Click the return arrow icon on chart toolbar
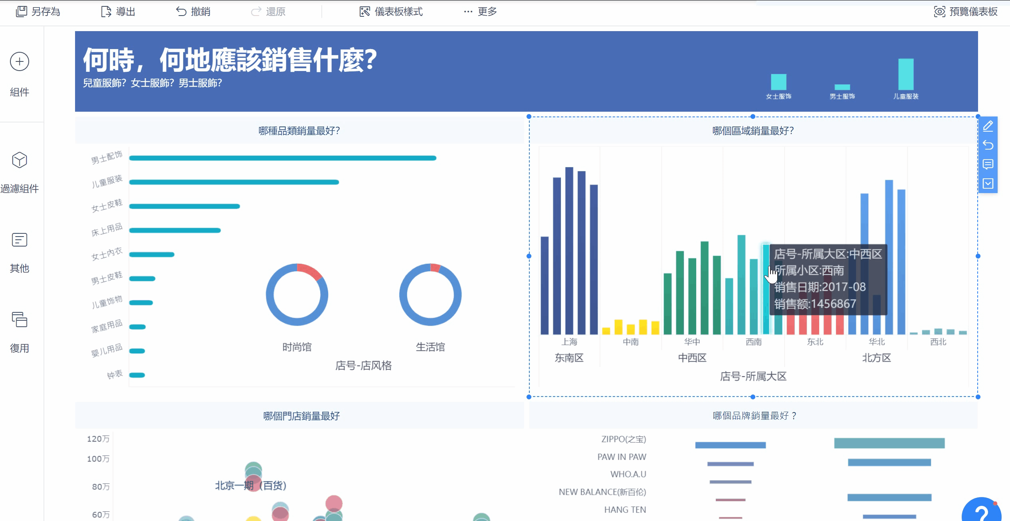 988,145
